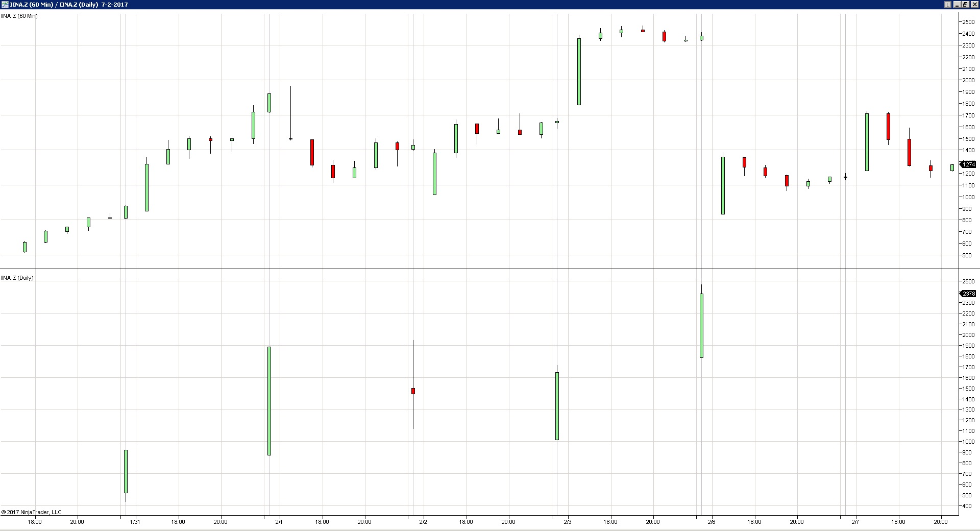
Task: Click the red daily candle in the Daily panel
Action: click(413, 391)
